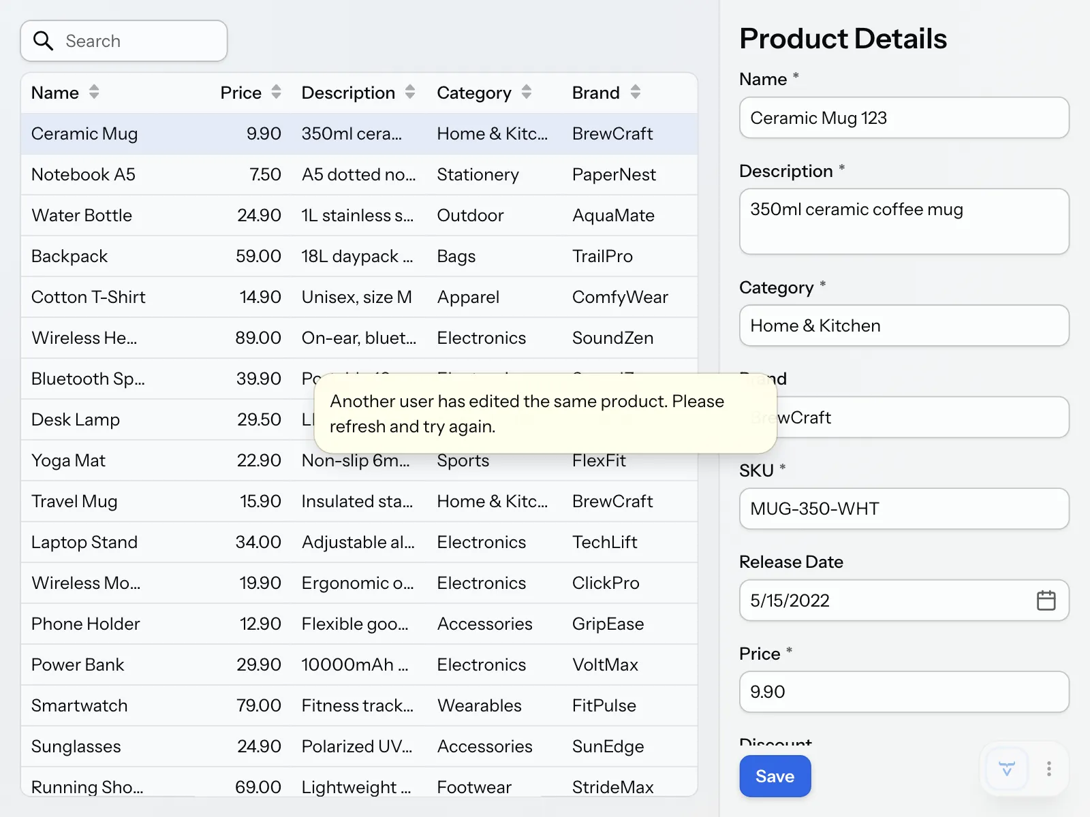
Task: Select the Wireless Mo... row
Action: (x=359, y=583)
